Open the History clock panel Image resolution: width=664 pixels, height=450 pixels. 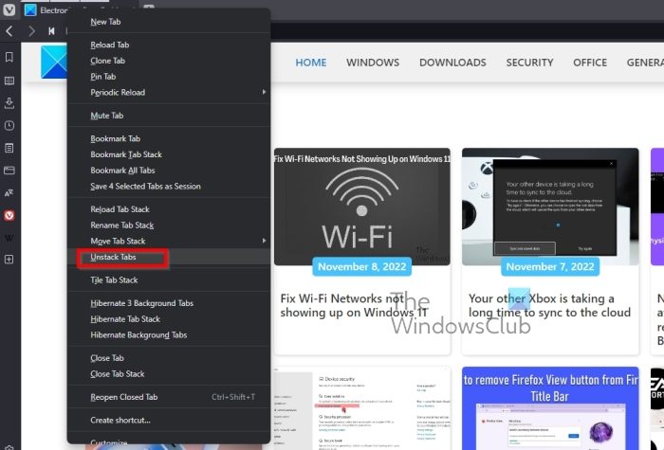click(x=9, y=126)
